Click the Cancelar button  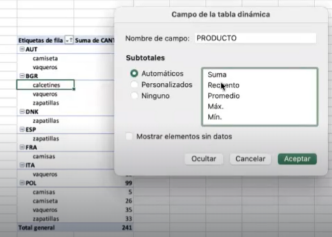[250, 159]
